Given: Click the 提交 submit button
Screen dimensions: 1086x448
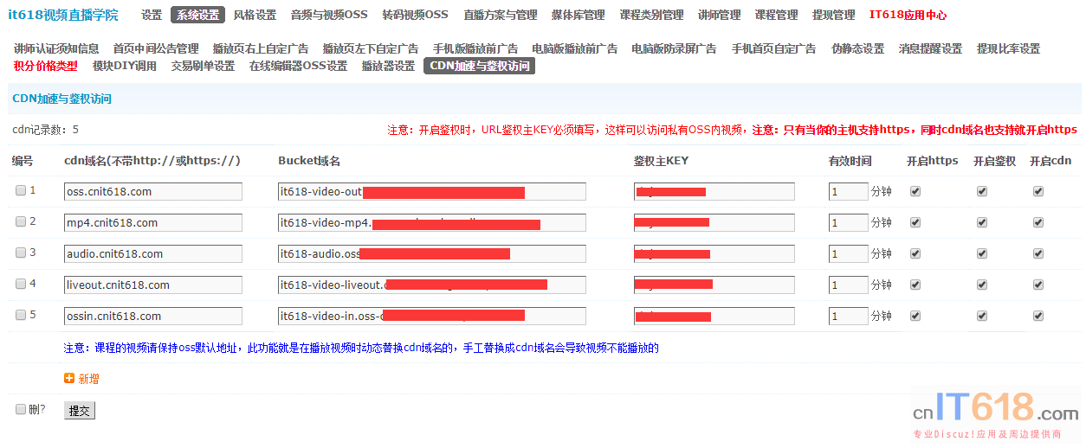Looking at the screenshot, I should coord(80,411).
